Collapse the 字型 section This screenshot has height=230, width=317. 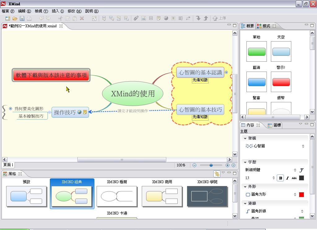click(x=245, y=162)
